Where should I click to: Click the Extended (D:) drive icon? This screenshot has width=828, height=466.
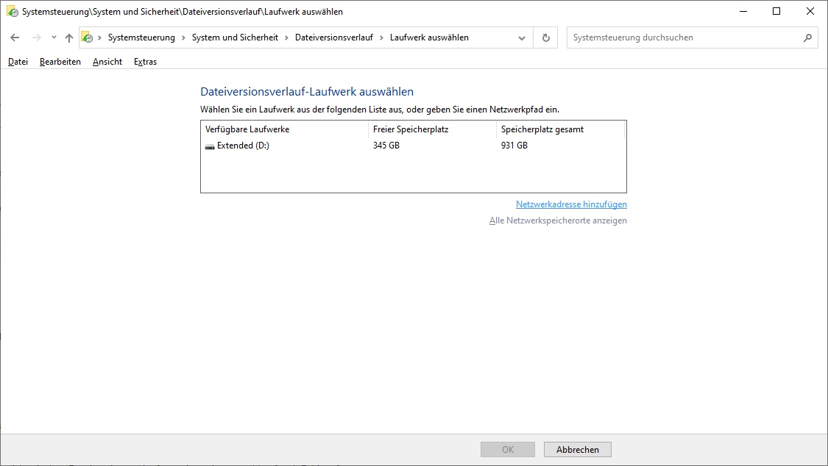coord(210,146)
